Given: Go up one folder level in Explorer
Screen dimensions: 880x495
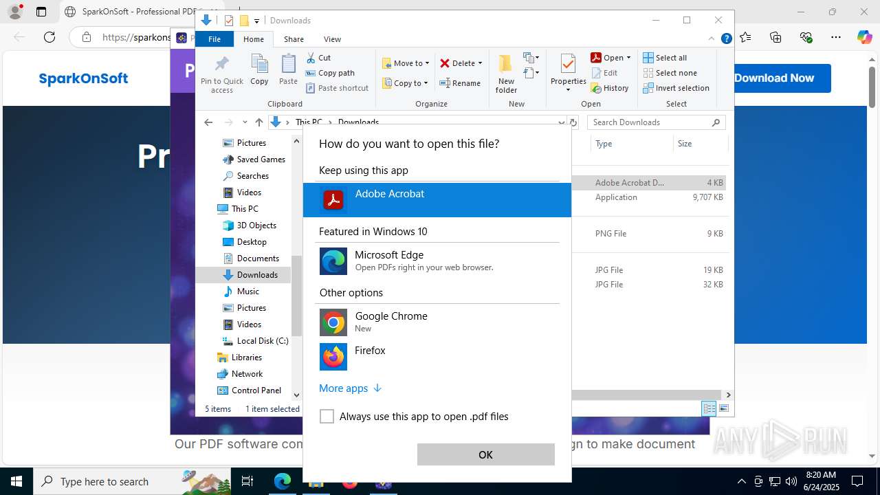Looking at the screenshot, I should point(258,122).
